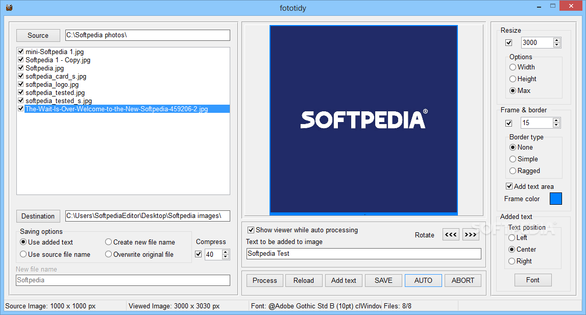
Task: Select Height resize option
Action: [523, 79]
